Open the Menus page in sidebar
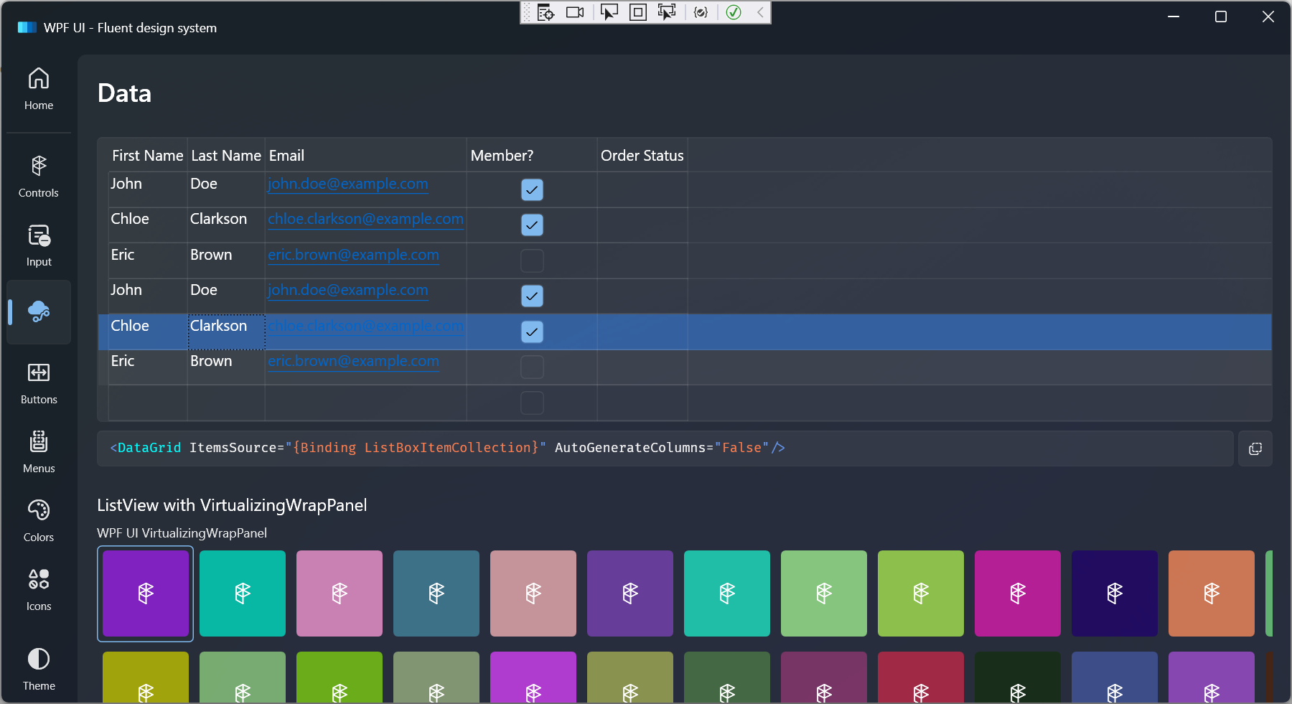This screenshot has width=1292, height=704. tap(39, 452)
